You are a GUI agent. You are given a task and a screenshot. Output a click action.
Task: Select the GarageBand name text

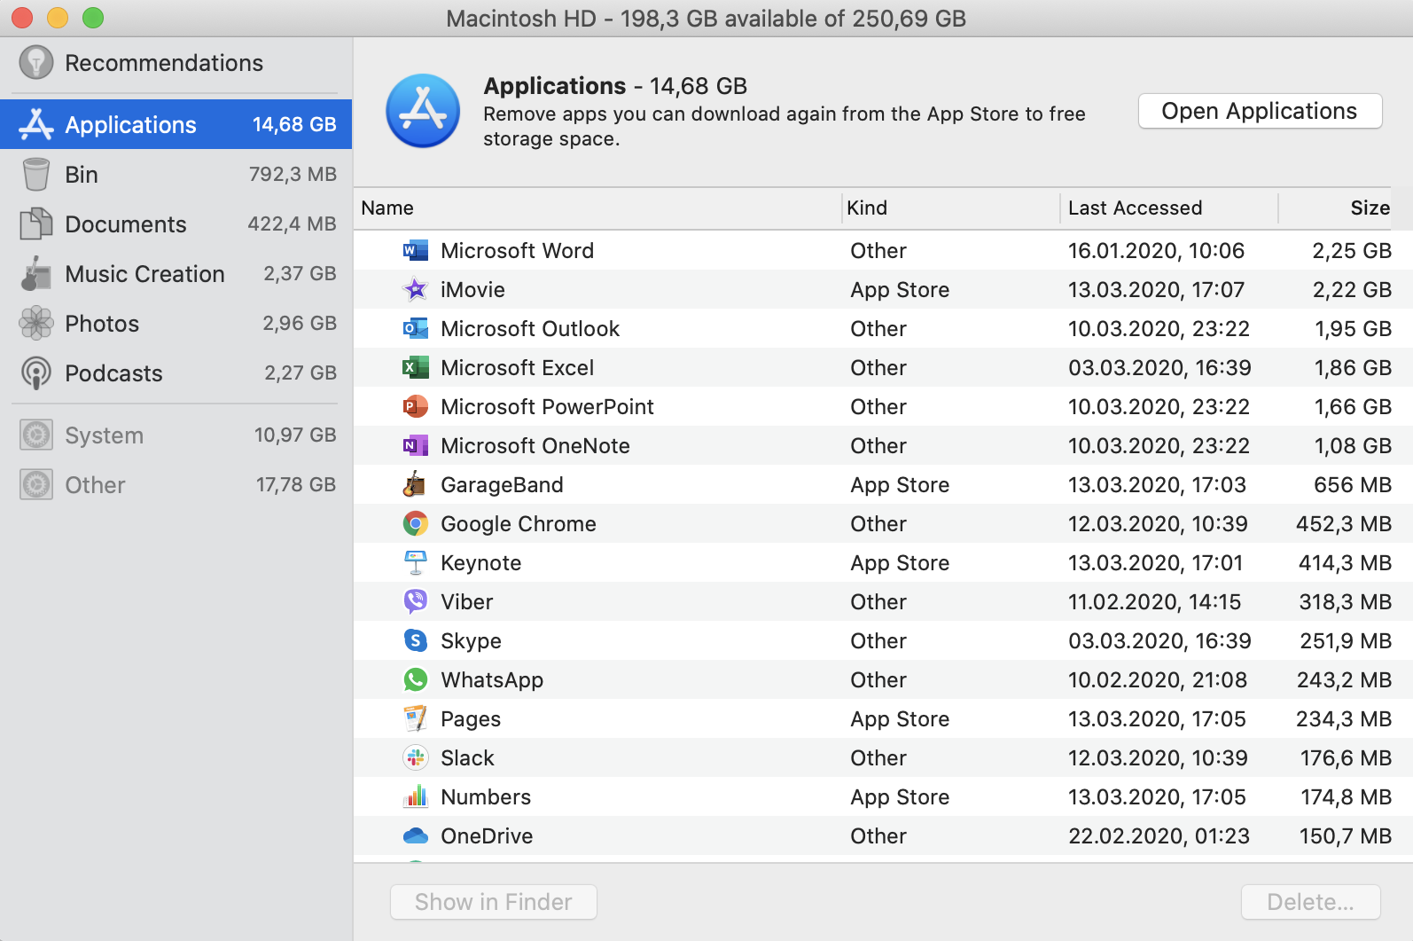point(502,484)
